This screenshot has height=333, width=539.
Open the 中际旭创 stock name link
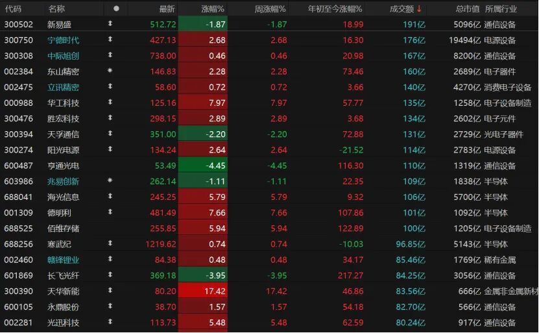click(64, 56)
